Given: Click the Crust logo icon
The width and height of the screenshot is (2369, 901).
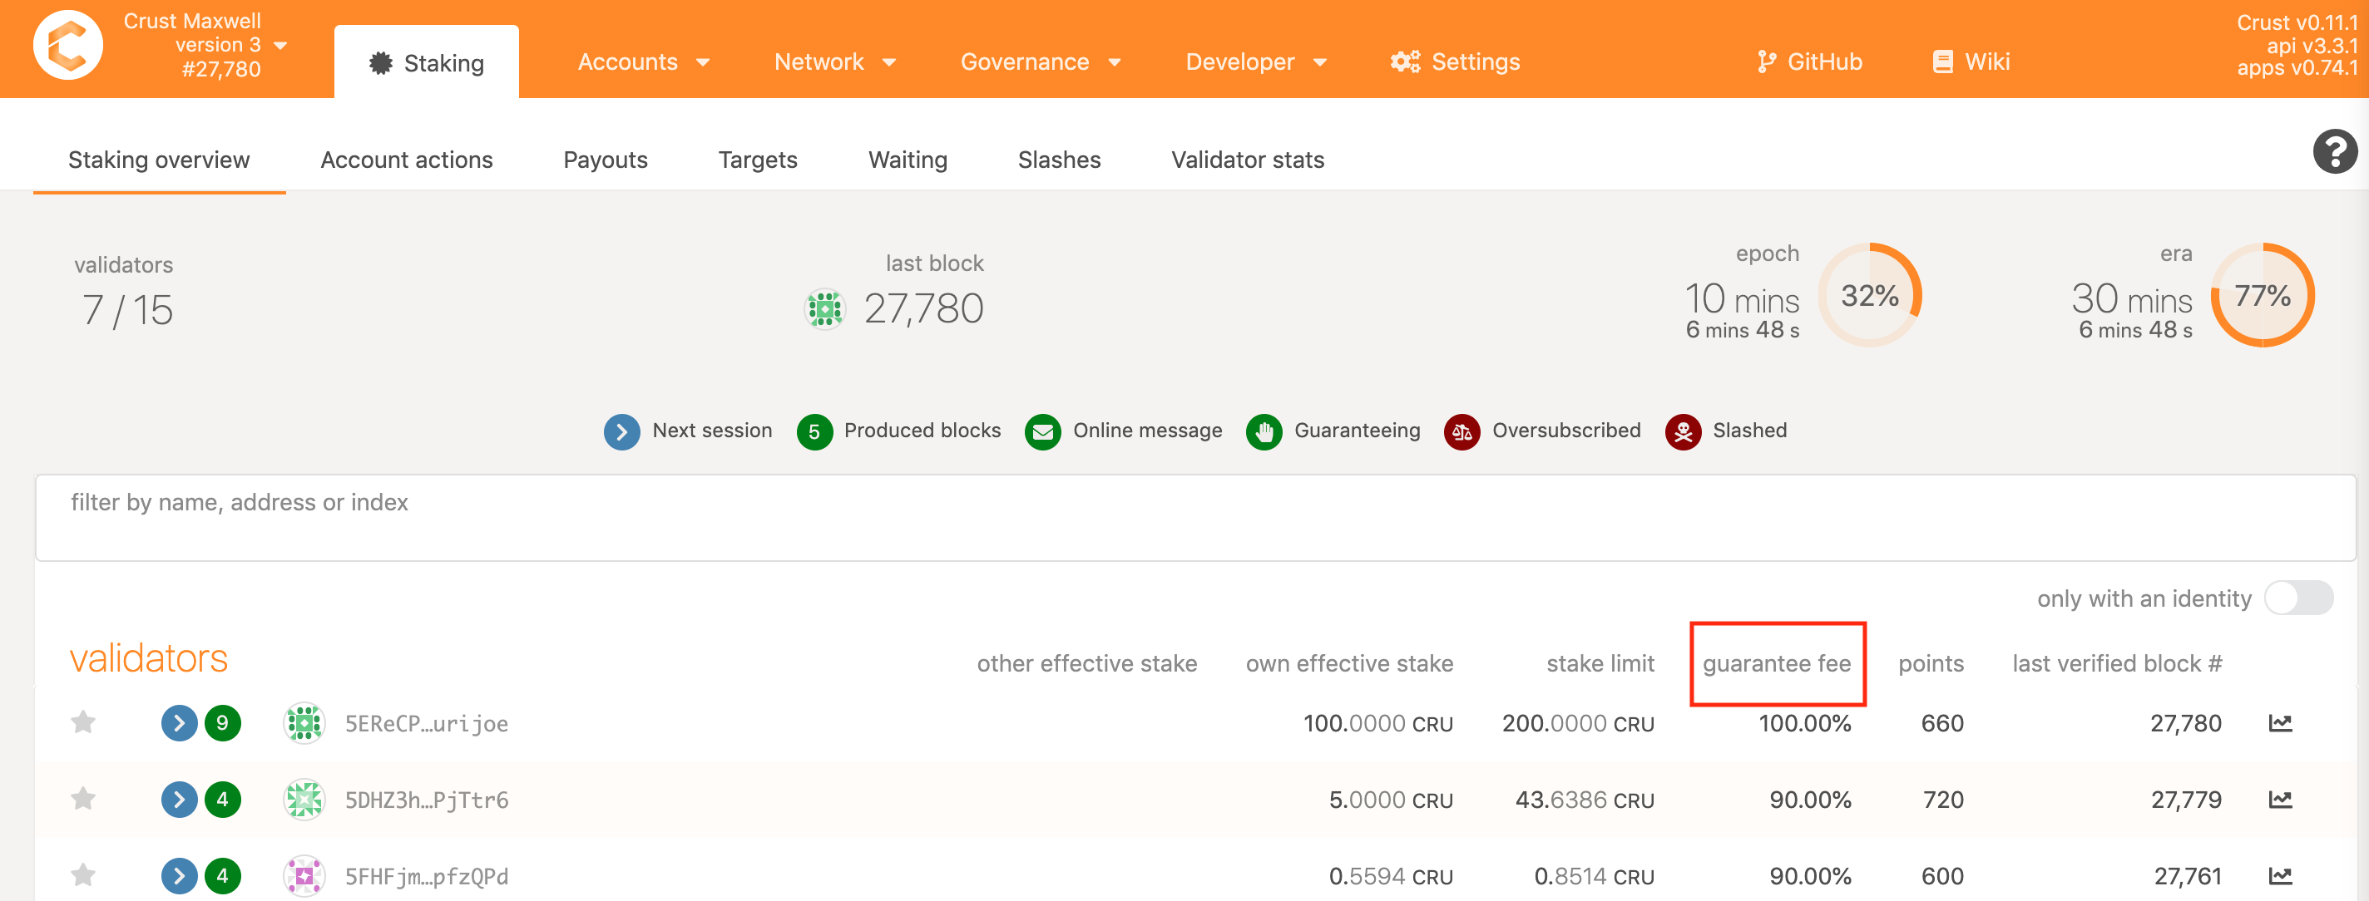Looking at the screenshot, I should click(67, 45).
